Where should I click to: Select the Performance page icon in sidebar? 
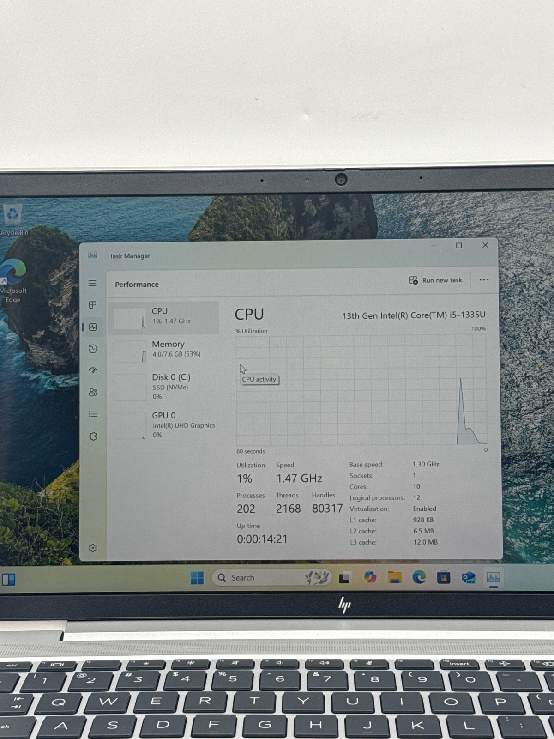[93, 327]
